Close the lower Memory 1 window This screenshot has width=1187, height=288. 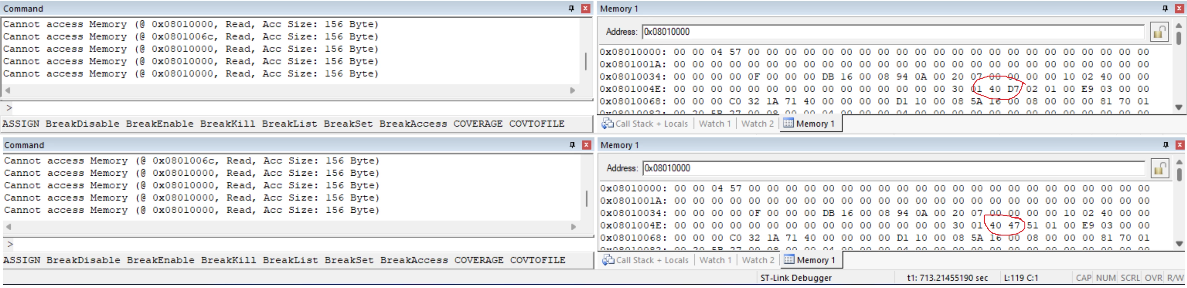[x=1180, y=145]
